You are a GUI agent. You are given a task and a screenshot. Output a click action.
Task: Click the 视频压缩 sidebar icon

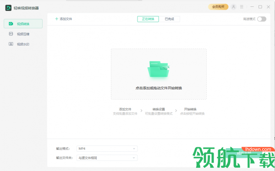point(11,34)
